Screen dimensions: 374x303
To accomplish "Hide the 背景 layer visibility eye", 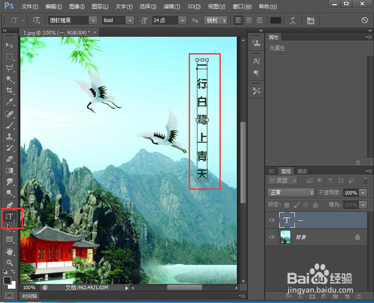I will (x=272, y=237).
